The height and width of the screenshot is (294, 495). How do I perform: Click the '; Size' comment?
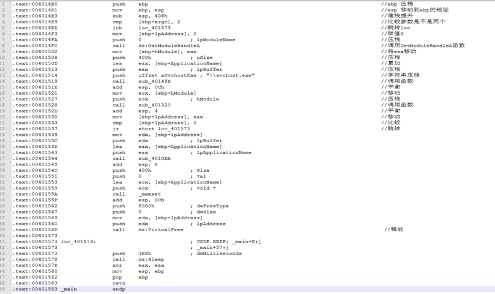[x=200, y=170]
